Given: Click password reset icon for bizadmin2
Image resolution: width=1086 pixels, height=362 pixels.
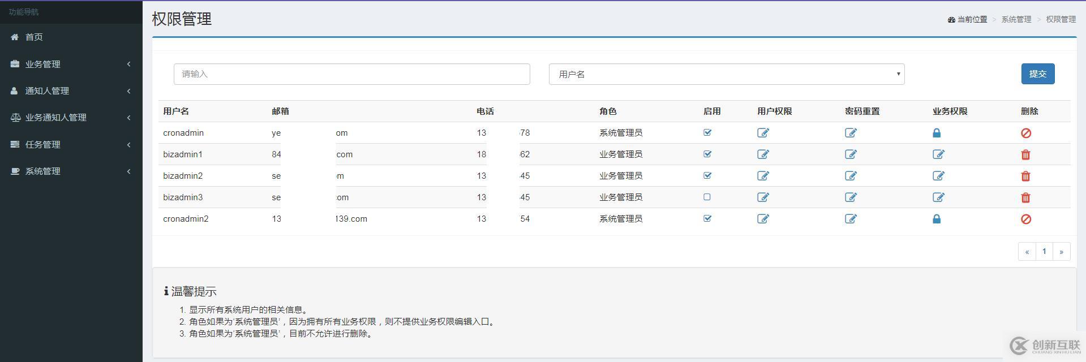Looking at the screenshot, I should [851, 176].
